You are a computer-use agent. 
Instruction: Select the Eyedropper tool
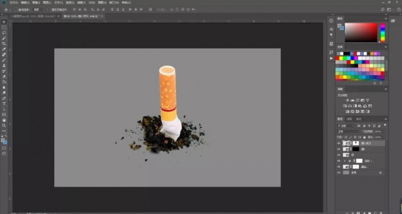coord(4,49)
